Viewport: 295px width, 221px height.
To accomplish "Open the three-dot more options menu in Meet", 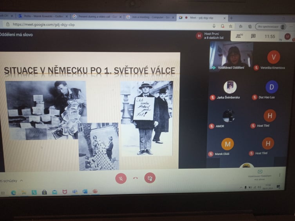I will 280,175.
